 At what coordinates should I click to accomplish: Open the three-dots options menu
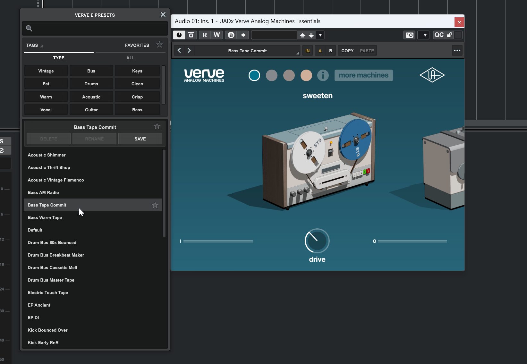tap(457, 50)
